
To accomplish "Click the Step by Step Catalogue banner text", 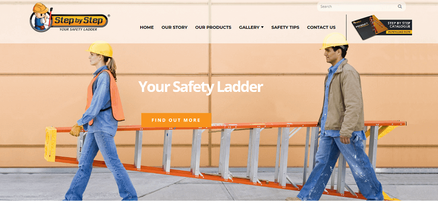I will point(399,24).
